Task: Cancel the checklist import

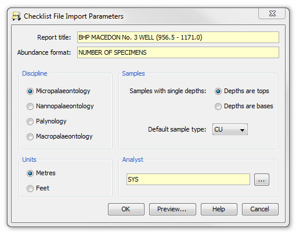Action: tap(260, 209)
